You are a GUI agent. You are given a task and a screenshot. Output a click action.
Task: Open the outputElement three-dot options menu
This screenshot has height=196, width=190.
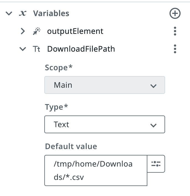(x=175, y=31)
